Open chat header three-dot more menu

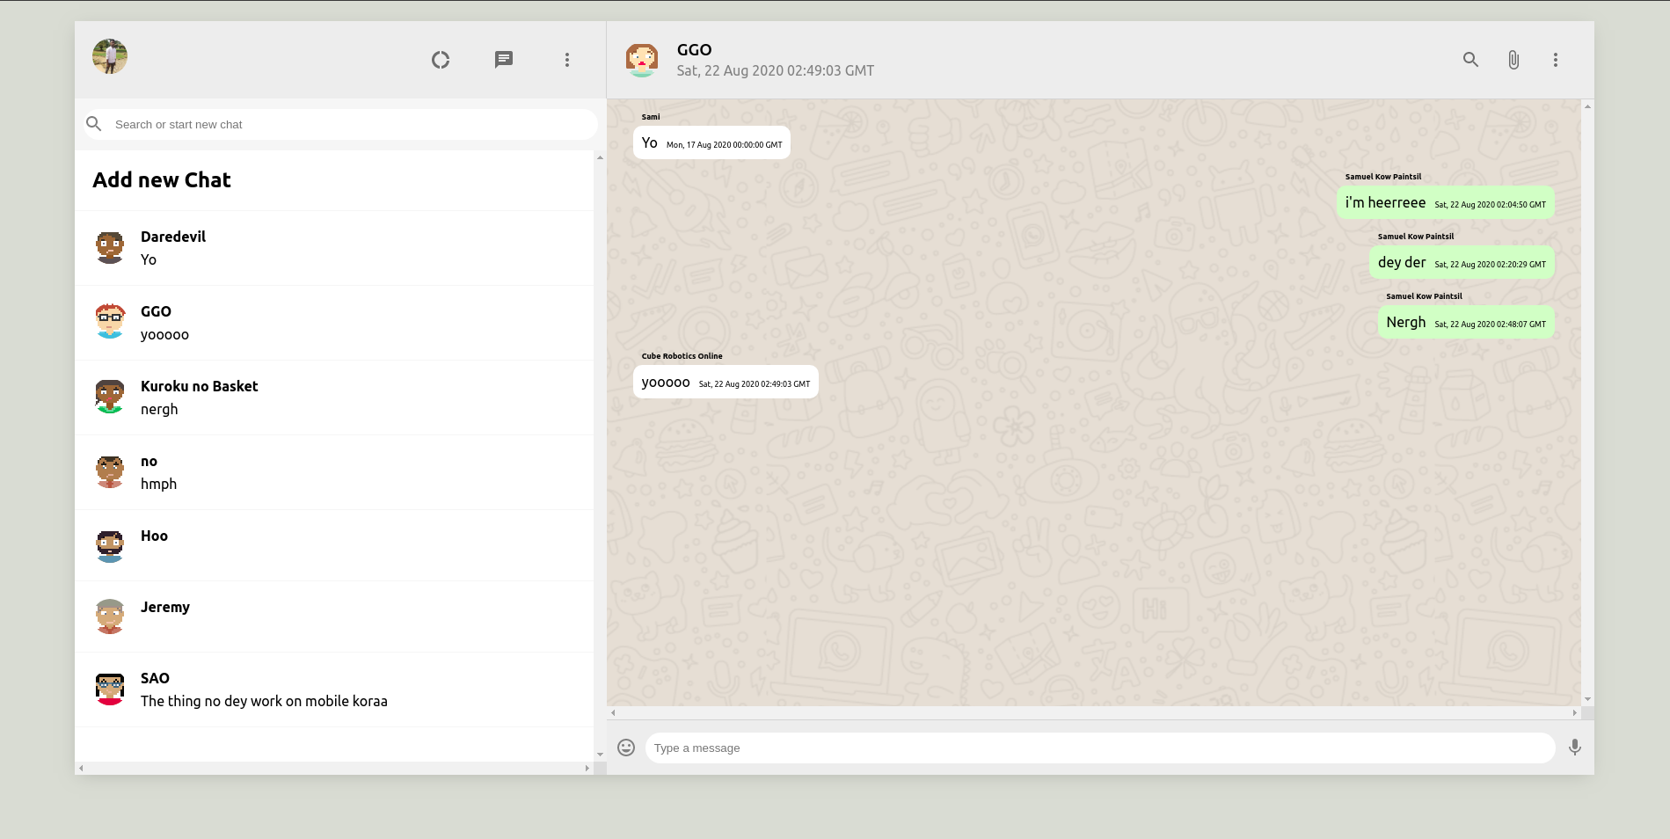[1555, 60]
